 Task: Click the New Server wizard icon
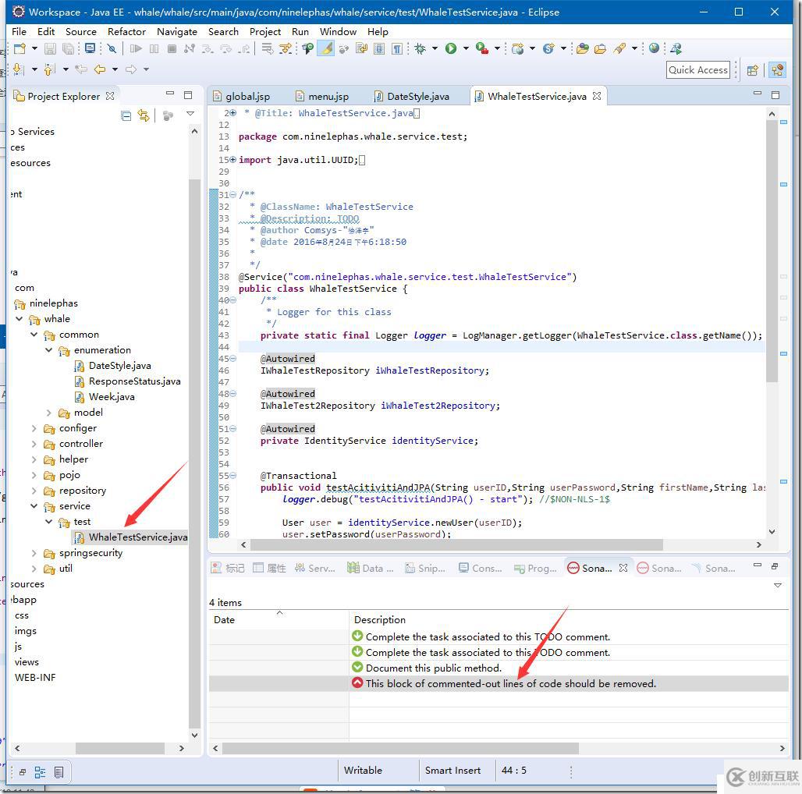(517, 48)
